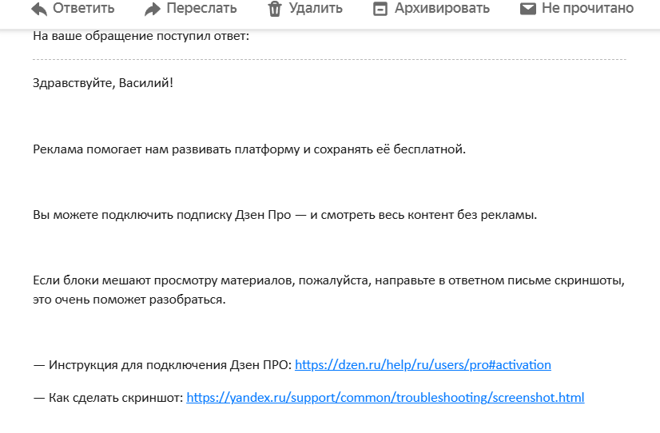The image size is (660, 433).
Task: Open the yandex.ru screenshot.html support link
Action: 386,398
